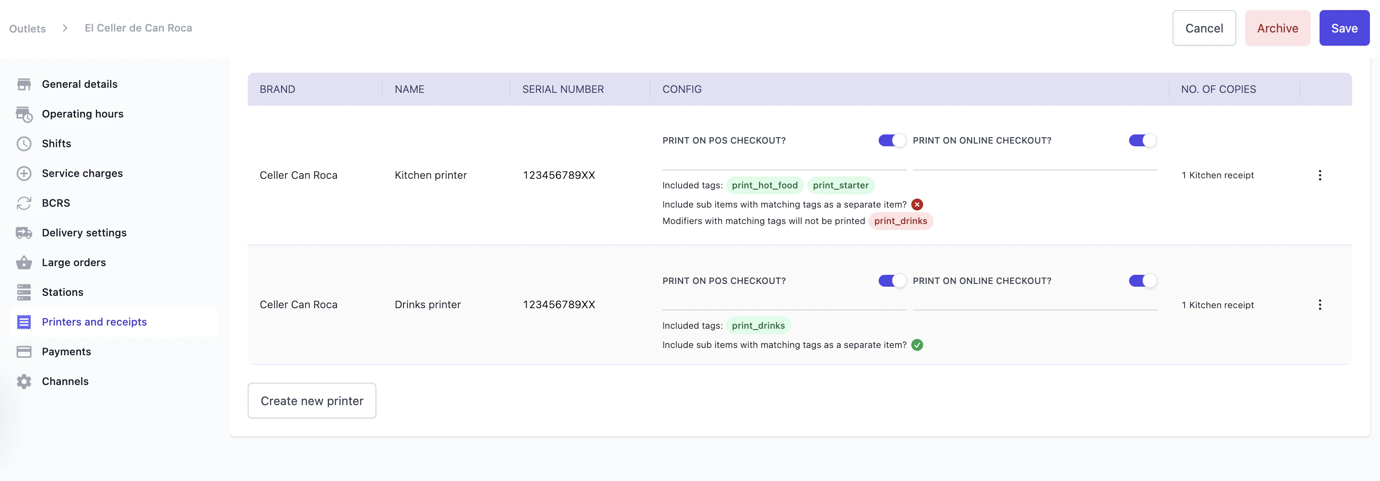Click the Create new printer button
Viewport: 1380px width, 481px height.
coord(312,400)
